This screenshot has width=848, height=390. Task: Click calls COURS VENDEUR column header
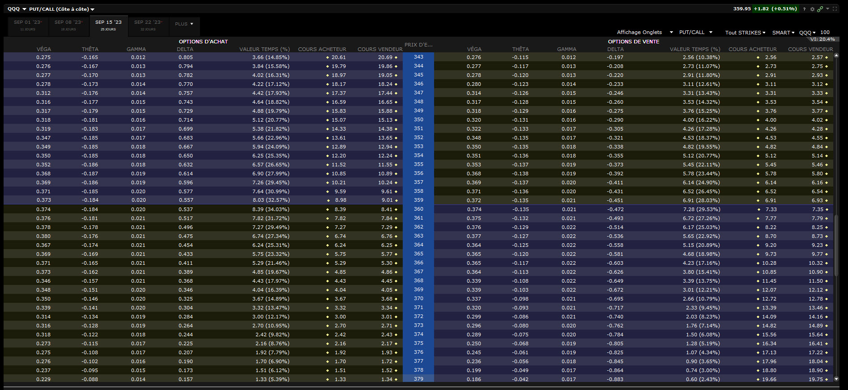tap(380, 49)
